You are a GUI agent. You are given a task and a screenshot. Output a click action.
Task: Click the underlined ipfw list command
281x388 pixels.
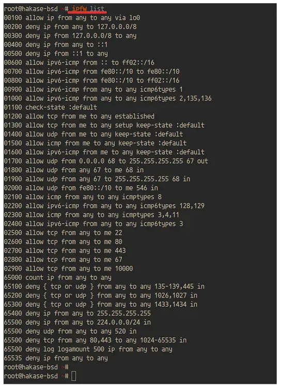88,9
